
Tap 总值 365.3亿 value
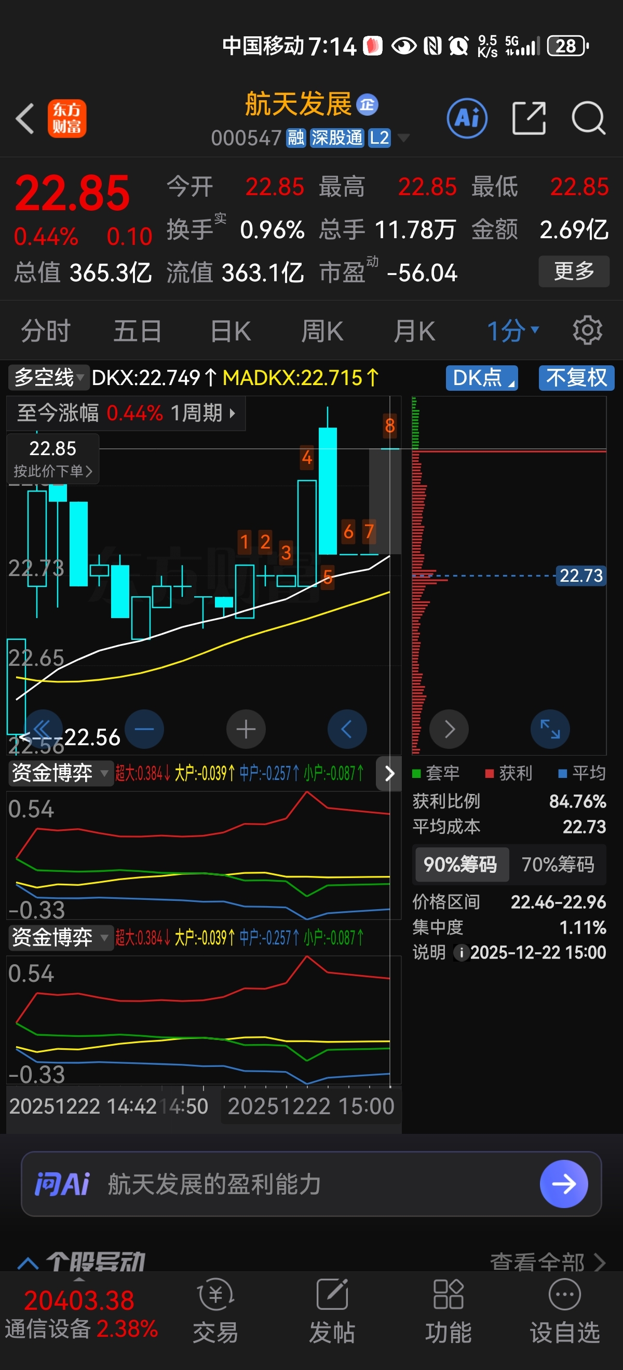(x=110, y=273)
